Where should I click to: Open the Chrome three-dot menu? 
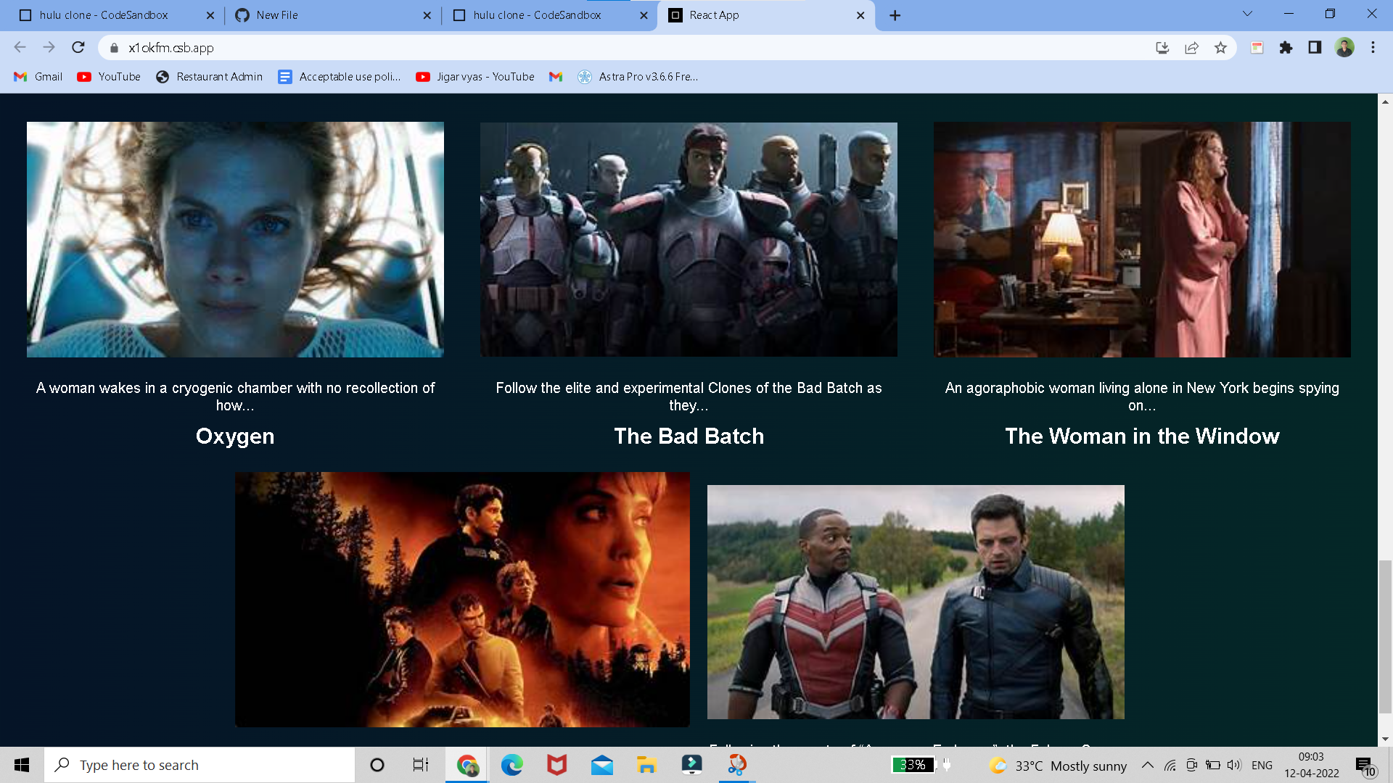(1372, 48)
